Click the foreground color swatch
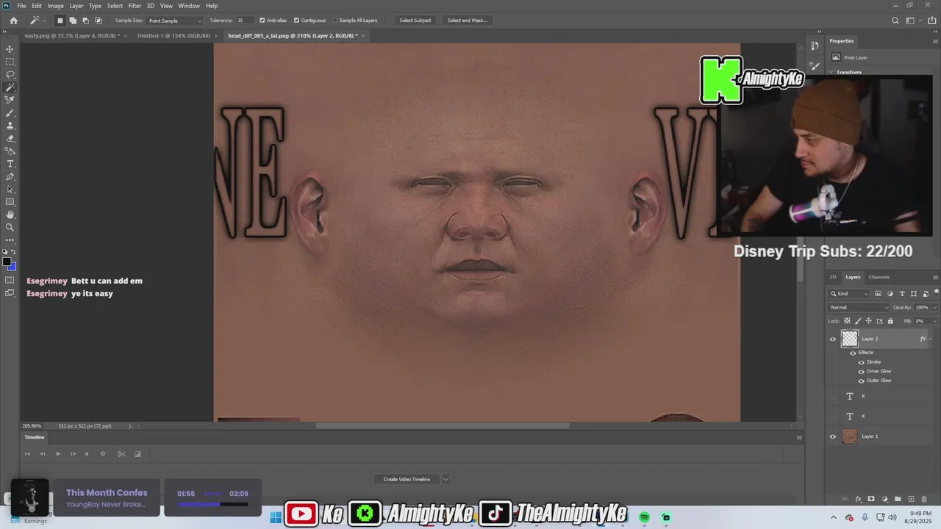This screenshot has height=529, width=941. point(7,262)
